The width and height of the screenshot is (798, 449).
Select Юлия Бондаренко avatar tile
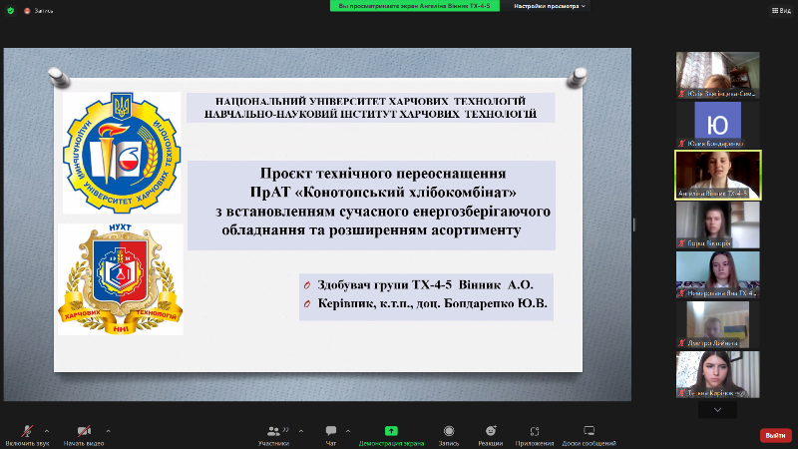(x=717, y=125)
